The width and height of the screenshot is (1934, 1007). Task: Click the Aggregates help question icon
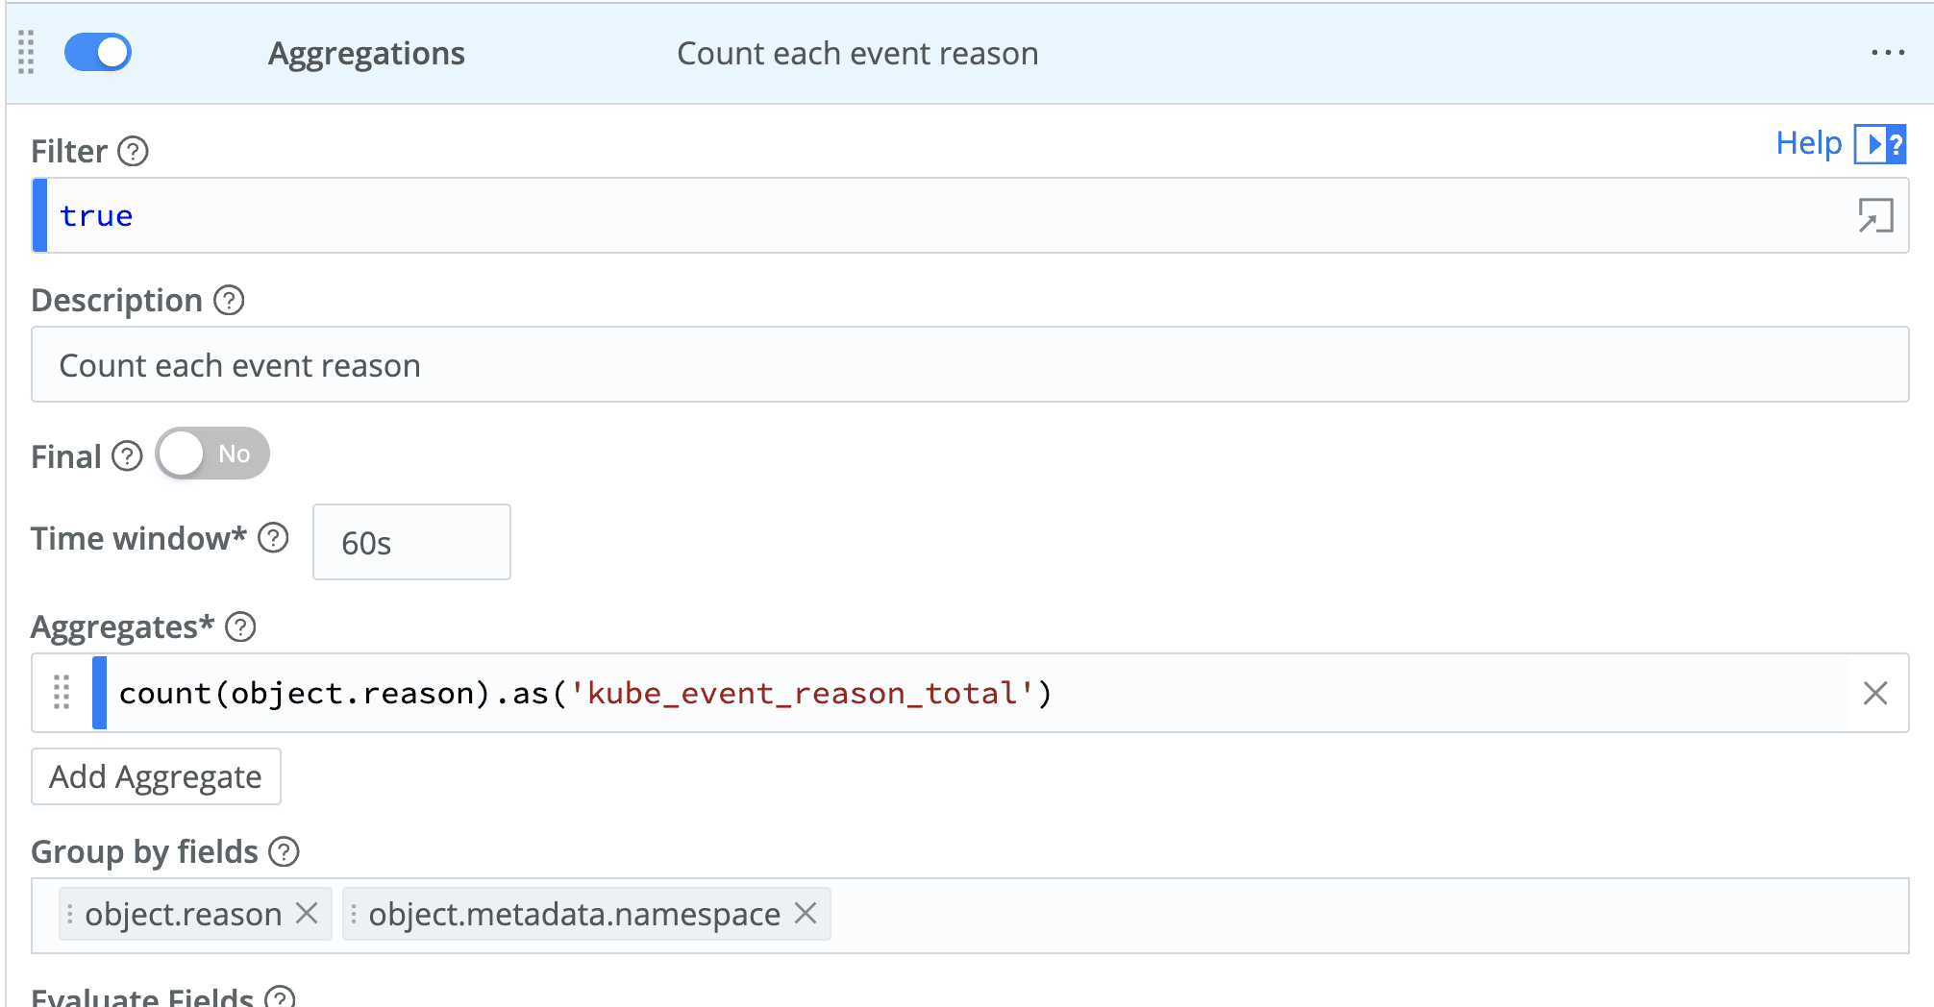240,627
